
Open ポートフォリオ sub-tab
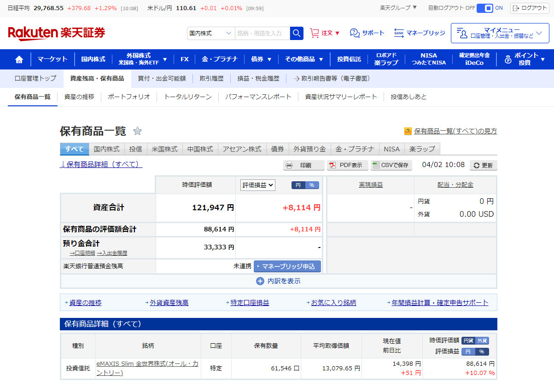click(129, 97)
